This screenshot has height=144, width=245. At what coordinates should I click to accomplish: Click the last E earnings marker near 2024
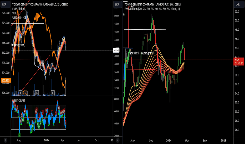tap(53, 93)
